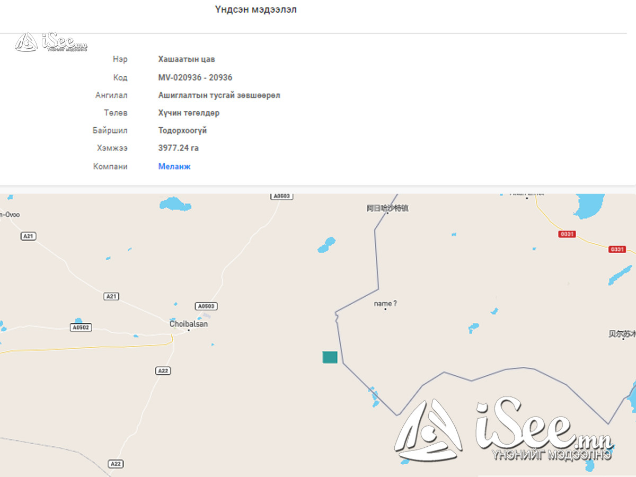Click the Choibalsan city label on the map
636x477 pixels.
click(189, 324)
